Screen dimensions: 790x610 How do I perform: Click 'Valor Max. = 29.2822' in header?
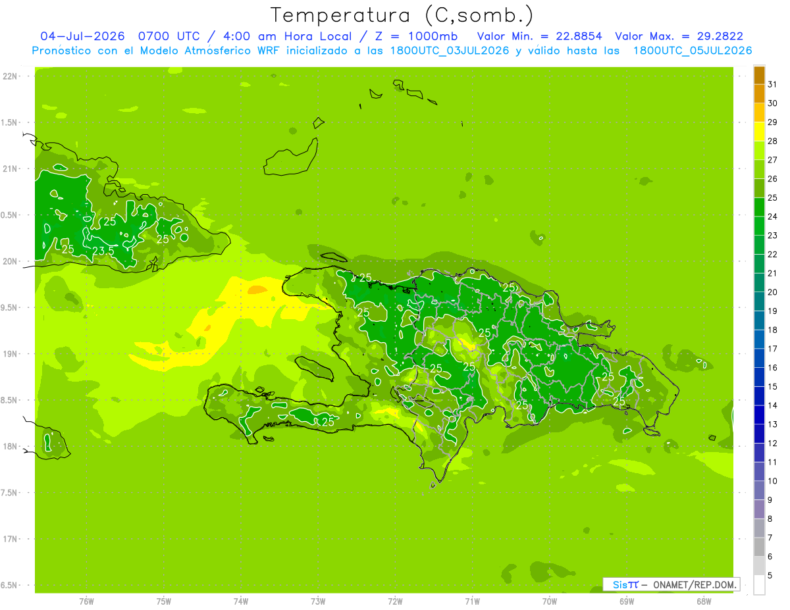click(679, 36)
